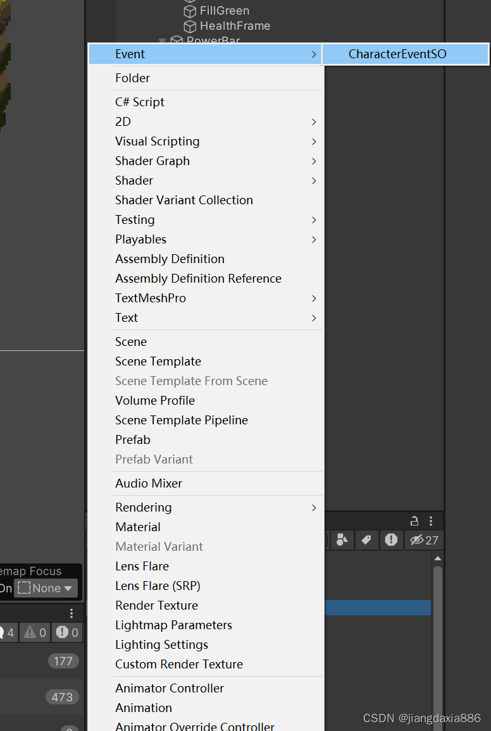
Task: Expand the Playables submenu
Action: tap(206, 239)
